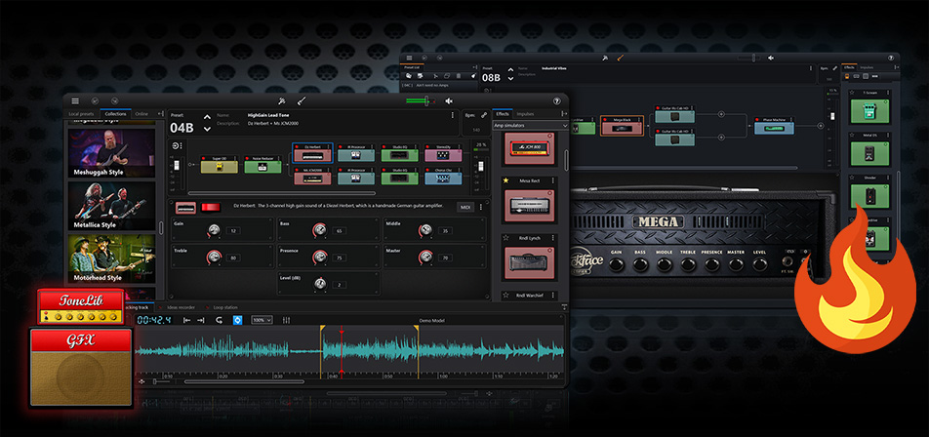Click the Master knob
Image resolution: width=929 pixels, height=437 pixels.
(424, 257)
